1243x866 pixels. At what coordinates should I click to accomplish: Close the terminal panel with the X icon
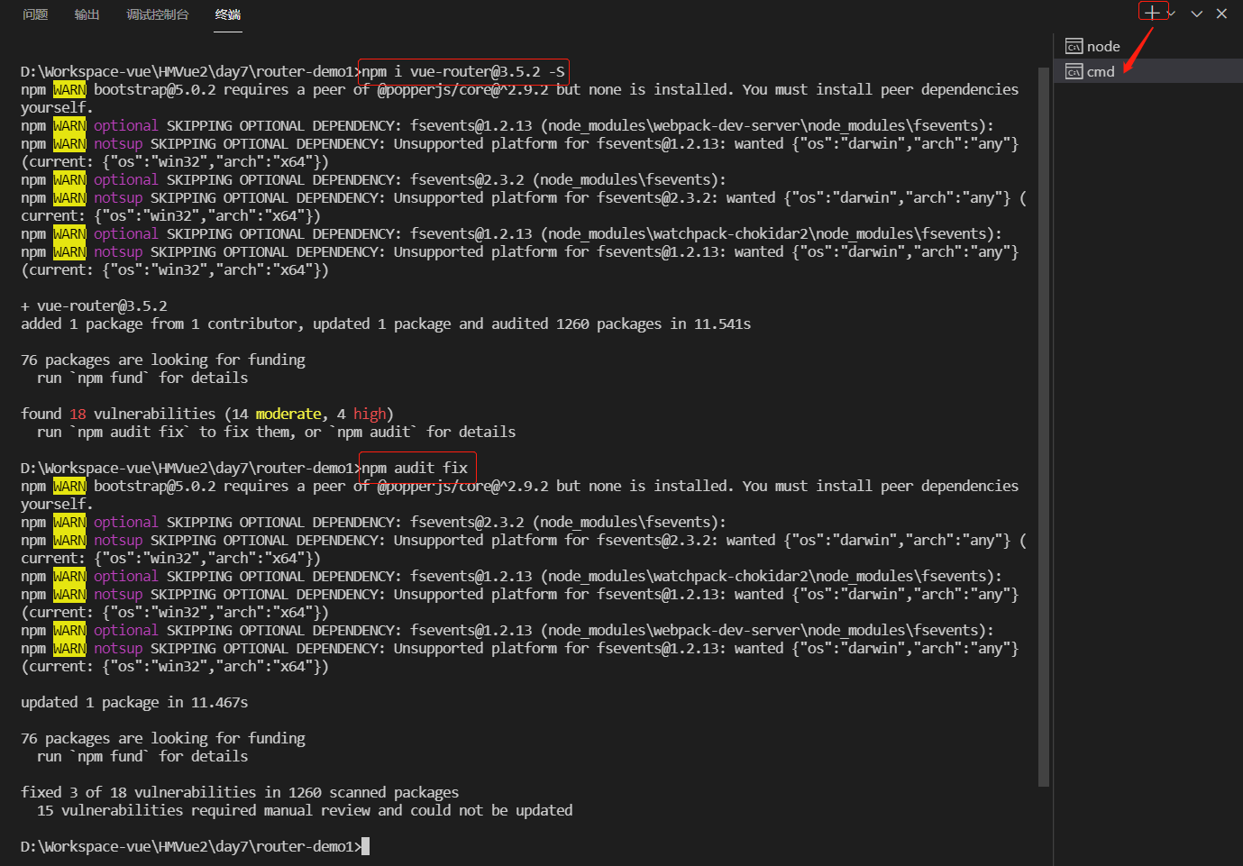pos(1221,14)
